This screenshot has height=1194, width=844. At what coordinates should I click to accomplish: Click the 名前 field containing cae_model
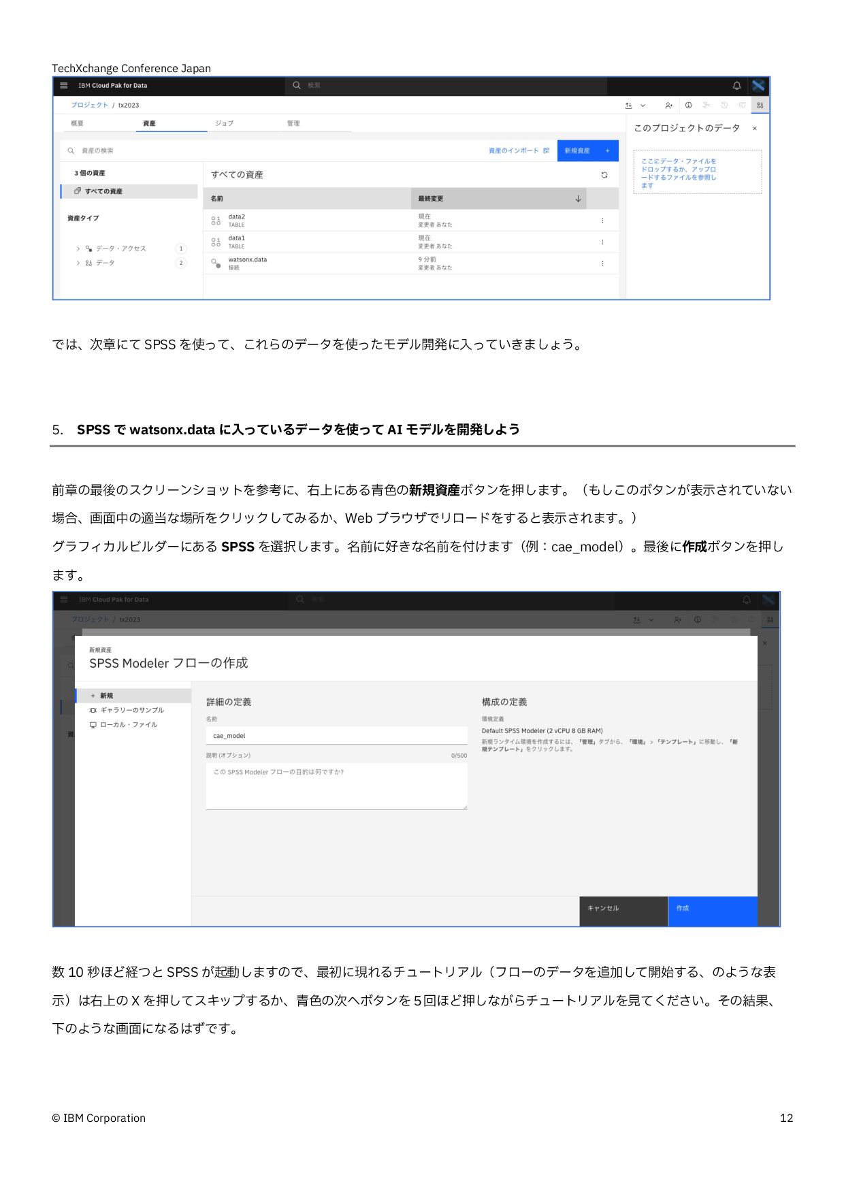pos(336,736)
